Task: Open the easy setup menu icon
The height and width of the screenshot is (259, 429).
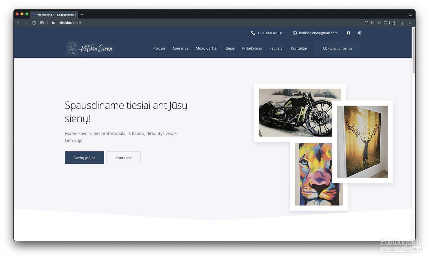Action: tap(410, 23)
